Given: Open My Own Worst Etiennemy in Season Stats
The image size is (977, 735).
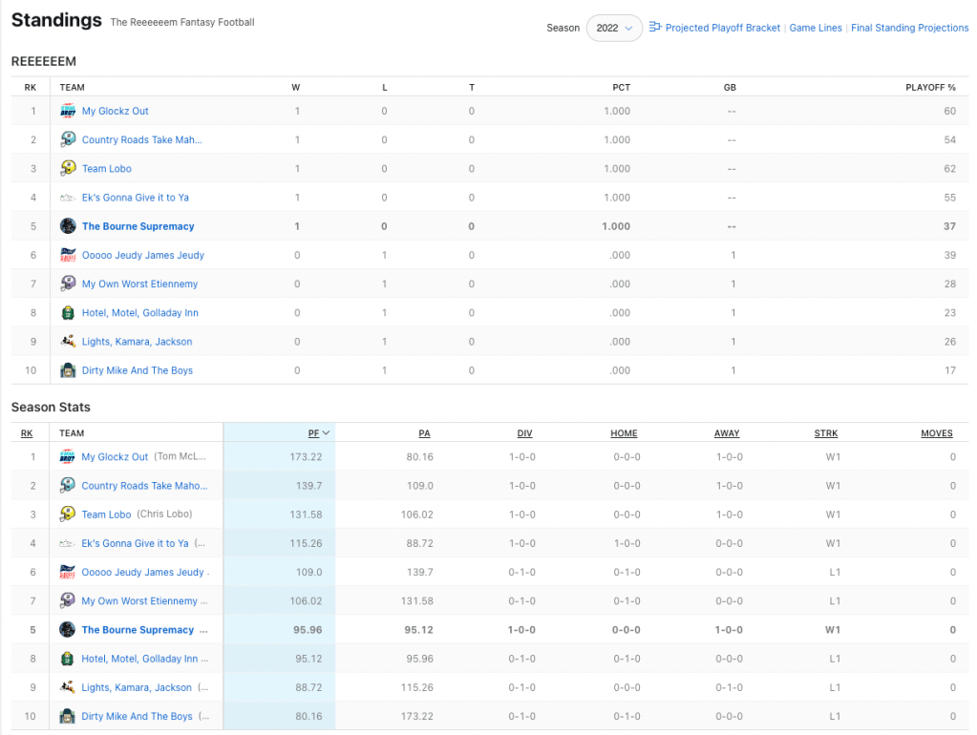Looking at the screenshot, I should click(139, 601).
